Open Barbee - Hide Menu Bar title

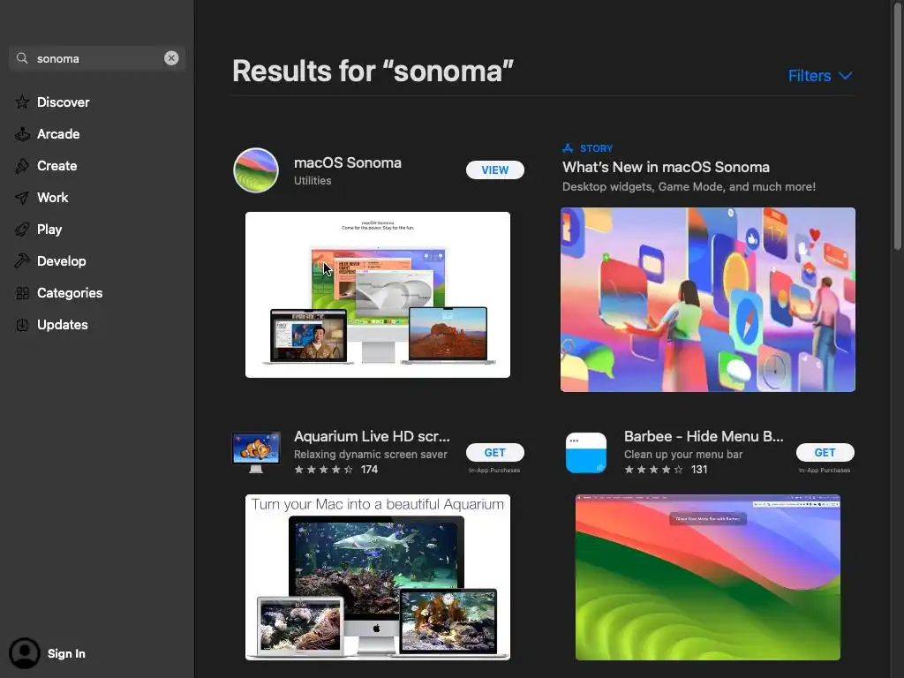(x=704, y=436)
